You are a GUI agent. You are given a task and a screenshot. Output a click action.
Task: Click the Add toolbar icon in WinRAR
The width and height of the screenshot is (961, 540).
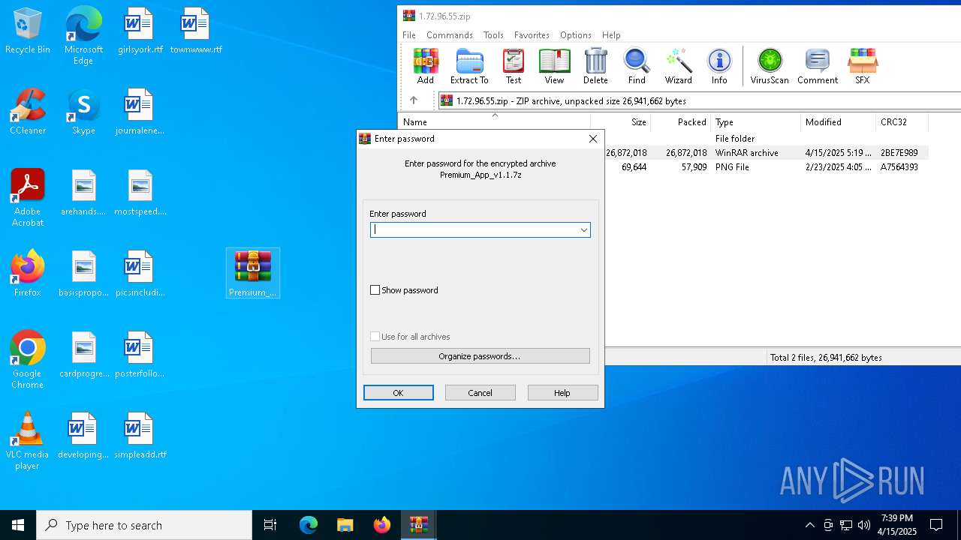[x=426, y=66]
